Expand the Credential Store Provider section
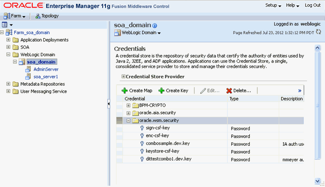 pyautogui.click(x=123, y=76)
